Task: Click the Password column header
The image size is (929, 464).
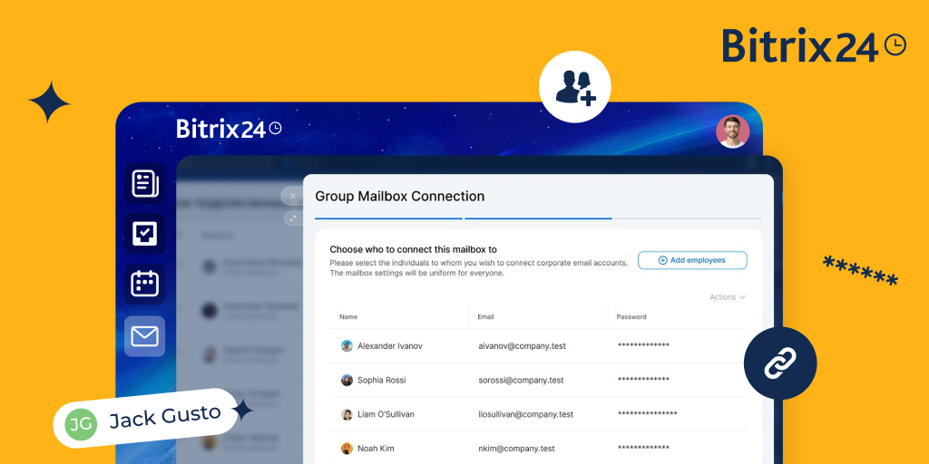Action: coord(631,317)
